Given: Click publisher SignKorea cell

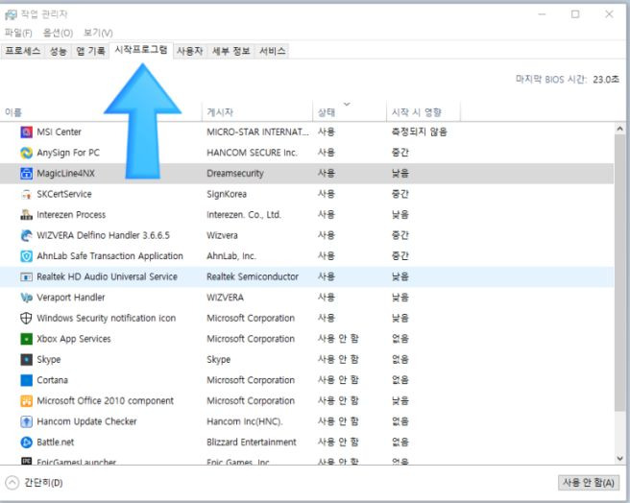Looking at the screenshot, I should tap(227, 194).
